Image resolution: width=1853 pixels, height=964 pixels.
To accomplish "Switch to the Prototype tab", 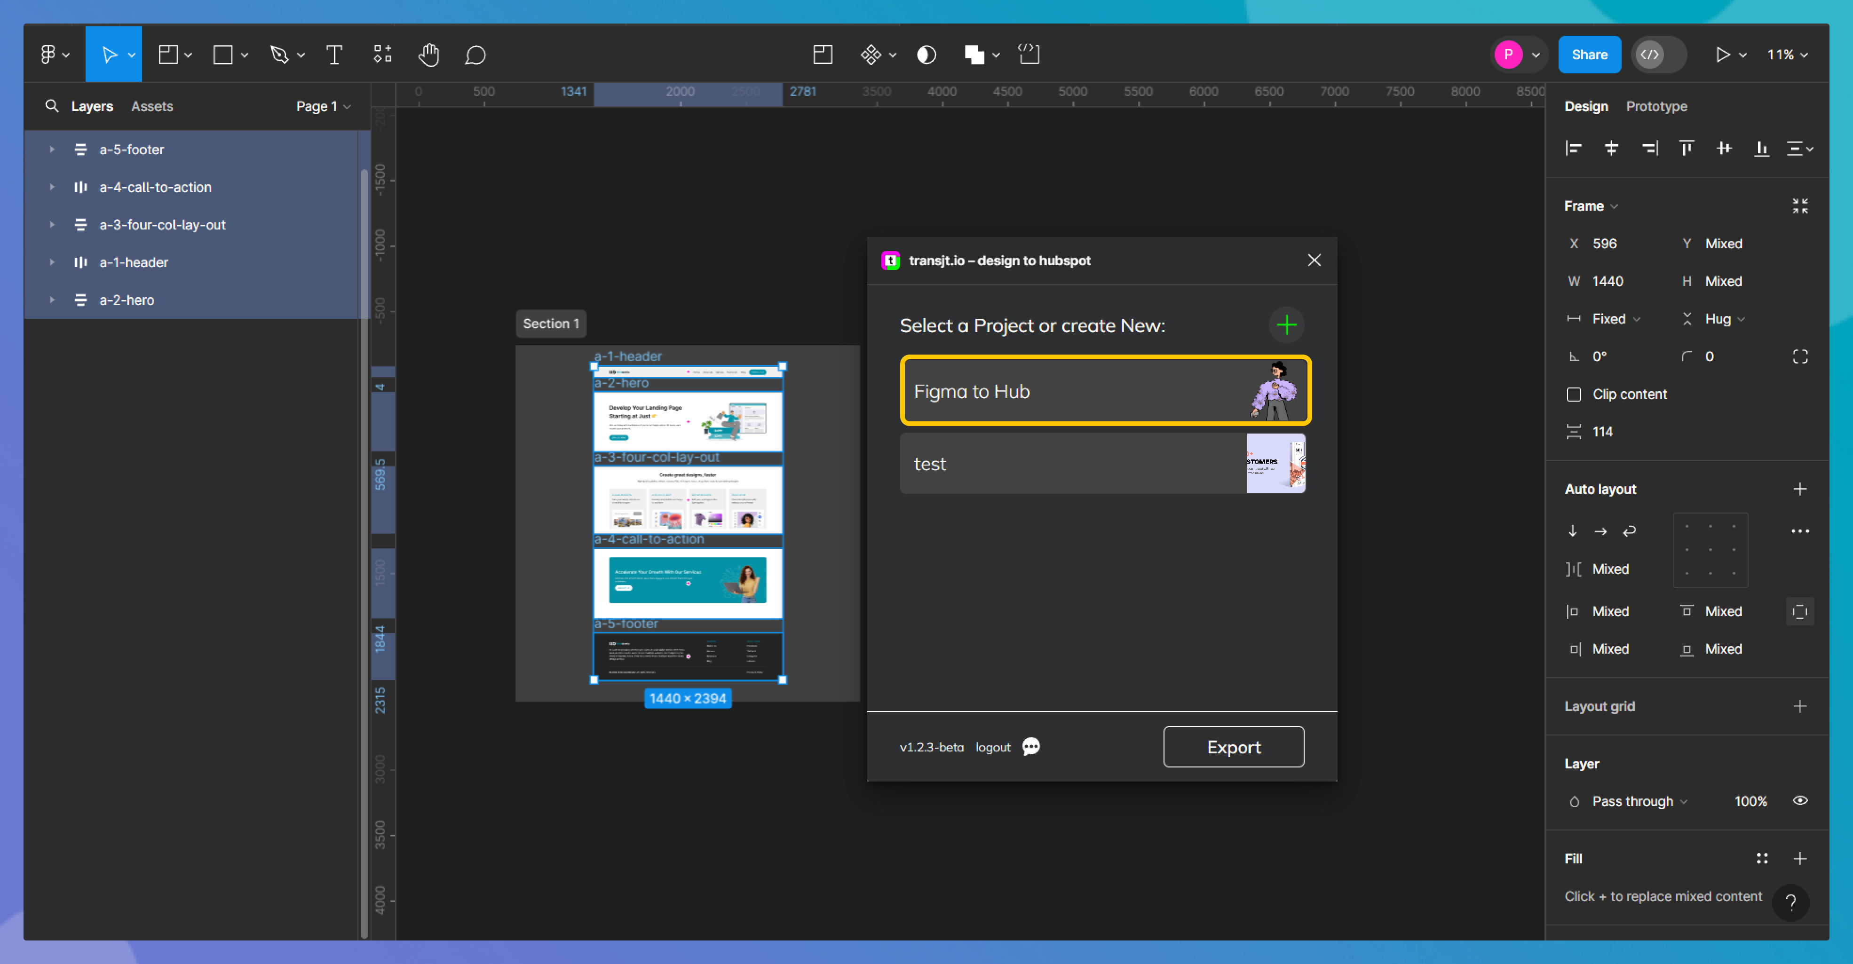I will [1656, 106].
